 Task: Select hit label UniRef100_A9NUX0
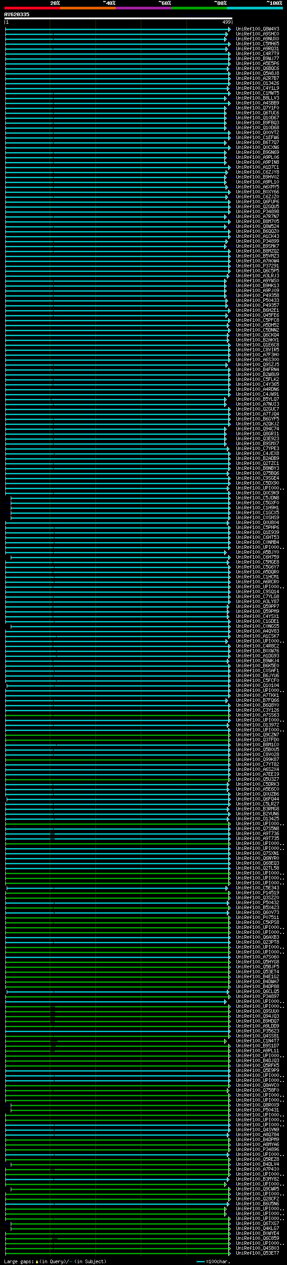tap(257, 39)
